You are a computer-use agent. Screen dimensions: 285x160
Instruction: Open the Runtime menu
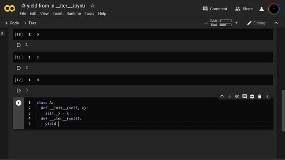click(x=73, y=14)
